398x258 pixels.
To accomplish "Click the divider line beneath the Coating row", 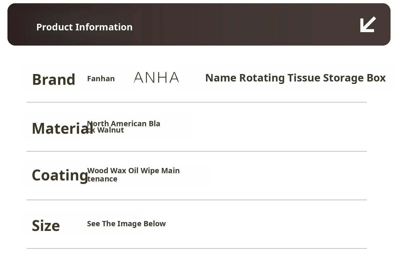I will [197, 200].
